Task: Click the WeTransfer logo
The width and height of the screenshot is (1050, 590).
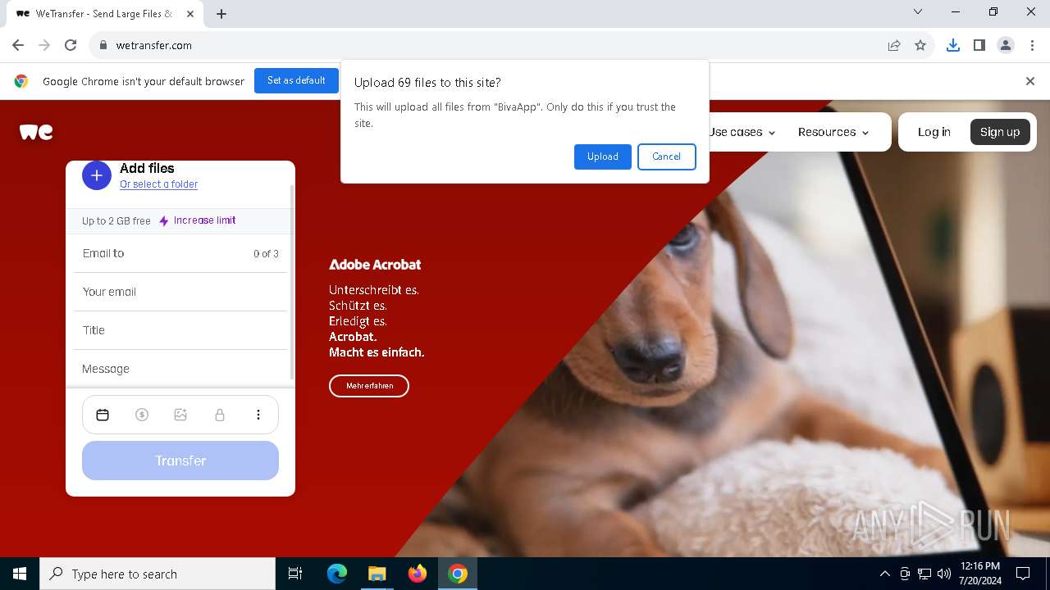Action: tap(36, 132)
